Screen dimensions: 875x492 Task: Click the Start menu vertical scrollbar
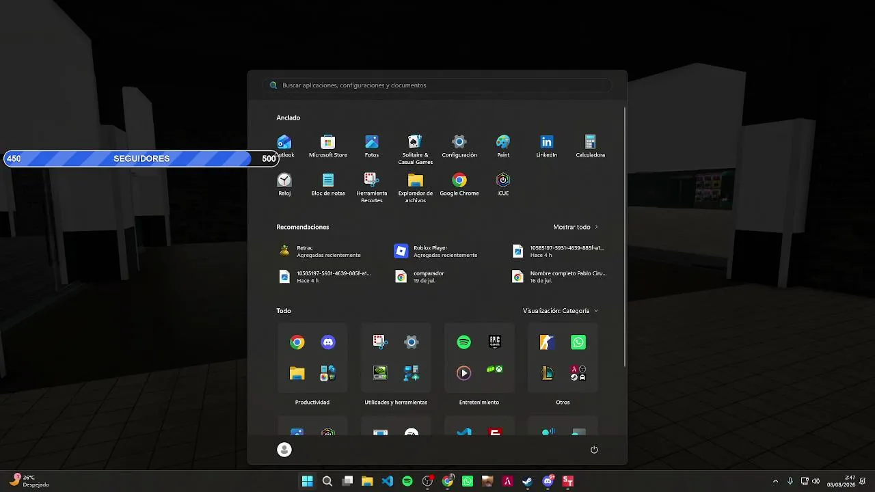(625, 236)
